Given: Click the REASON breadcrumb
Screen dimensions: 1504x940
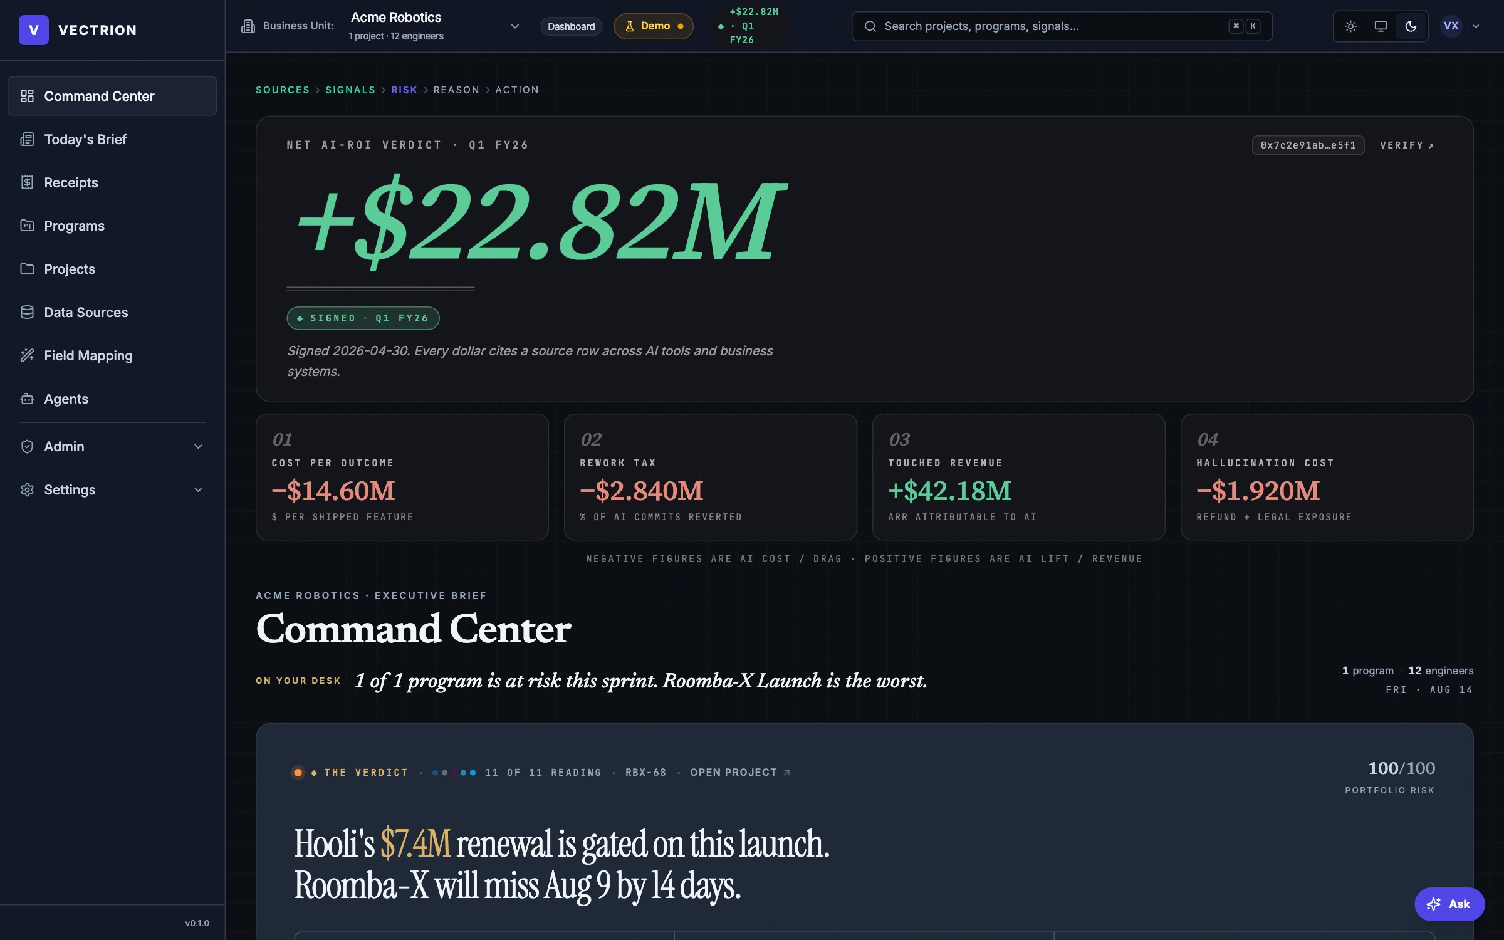Looking at the screenshot, I should tap(456, 90).
